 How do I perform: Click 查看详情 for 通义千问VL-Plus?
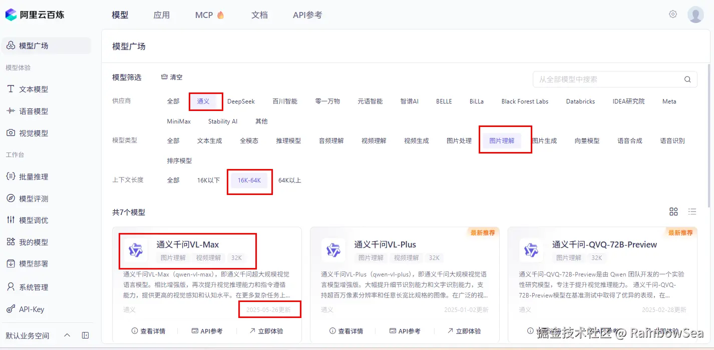pos(346,331)
